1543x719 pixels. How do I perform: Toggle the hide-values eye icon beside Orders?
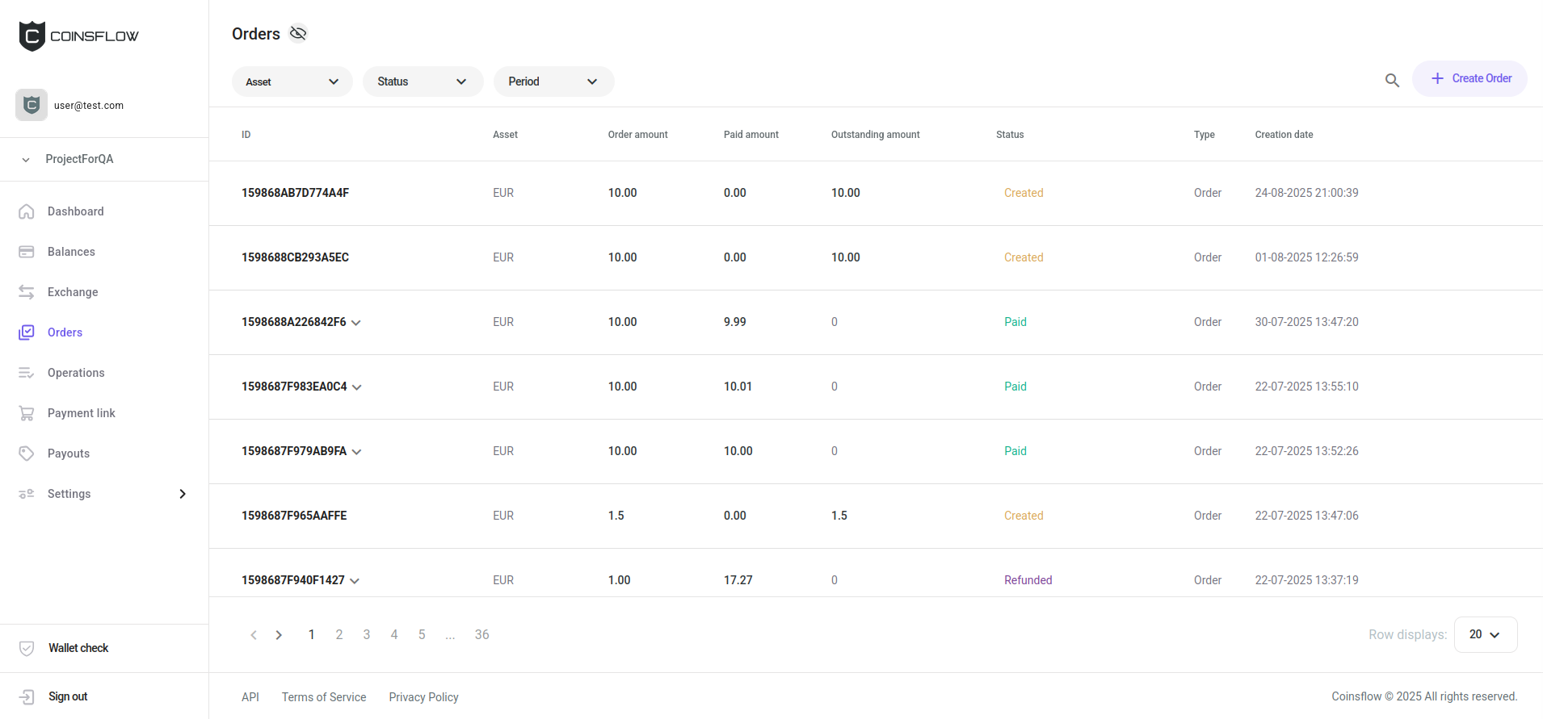(298, 34)
